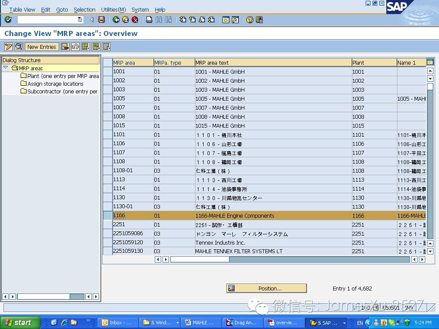
Task: Collapse the MRP areas tree node
Action: (6, 68)
